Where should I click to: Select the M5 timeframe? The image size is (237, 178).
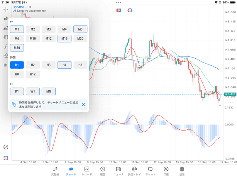[x=80, y=29]
